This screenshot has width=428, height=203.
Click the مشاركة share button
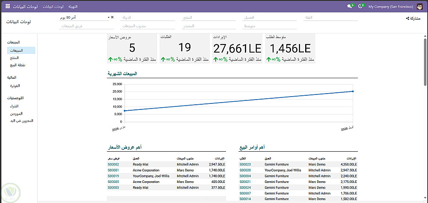[413, 18]
